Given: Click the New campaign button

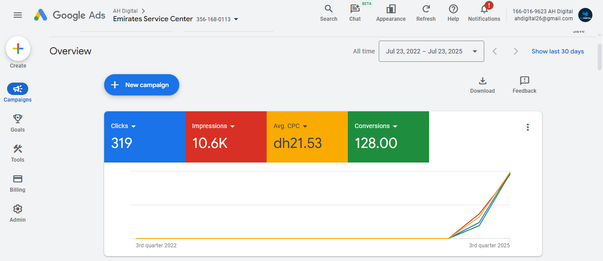Looking at the screenshot, I should coord(142,85).
